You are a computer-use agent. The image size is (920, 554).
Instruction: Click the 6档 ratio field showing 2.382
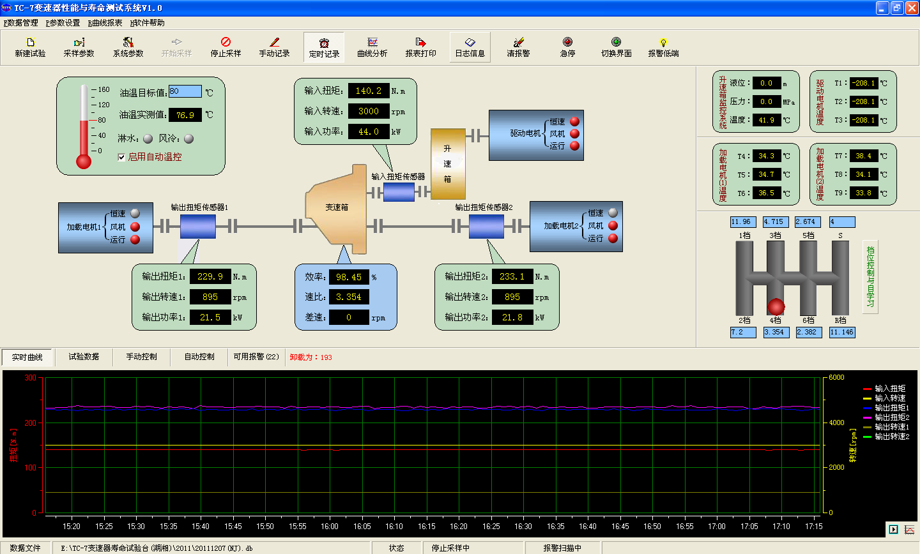pos(809,333)
